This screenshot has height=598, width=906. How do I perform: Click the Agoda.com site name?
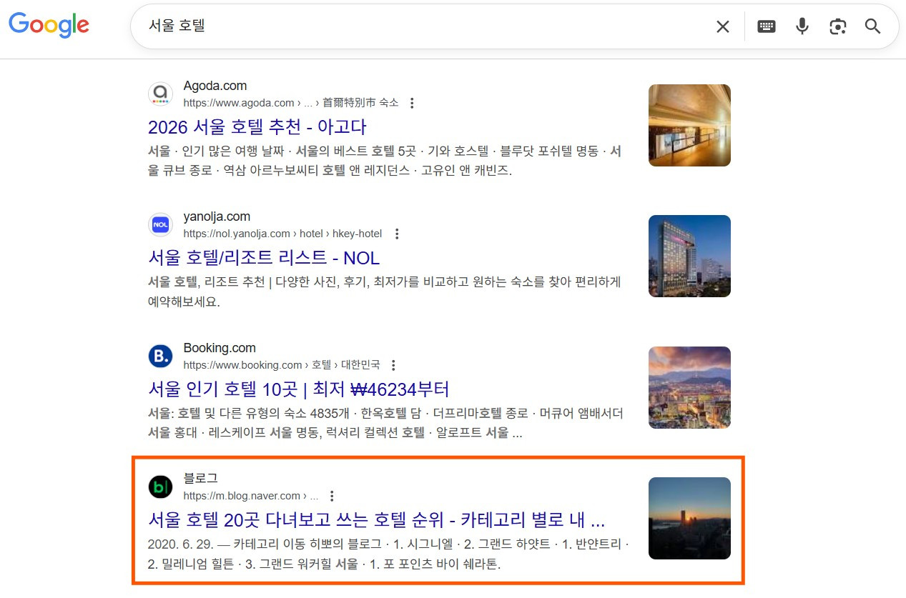(215, 86)
